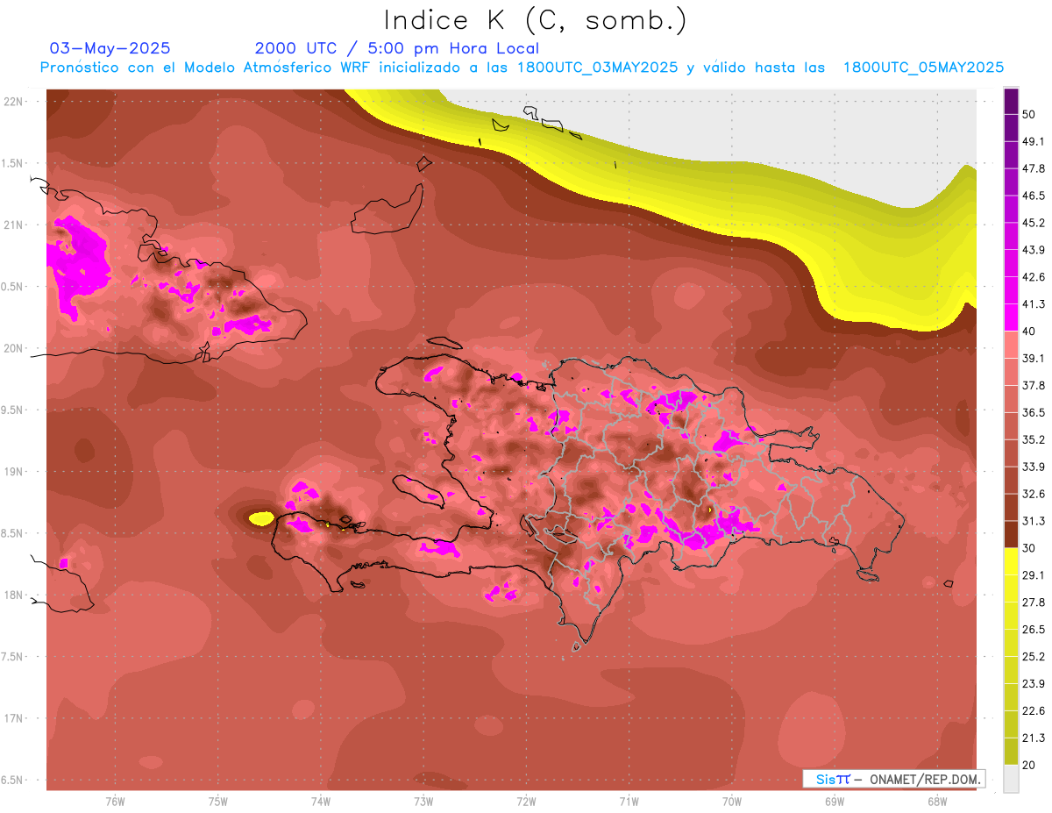
Task: Click the colorbar label 36.5
Action: [1034, 412]
